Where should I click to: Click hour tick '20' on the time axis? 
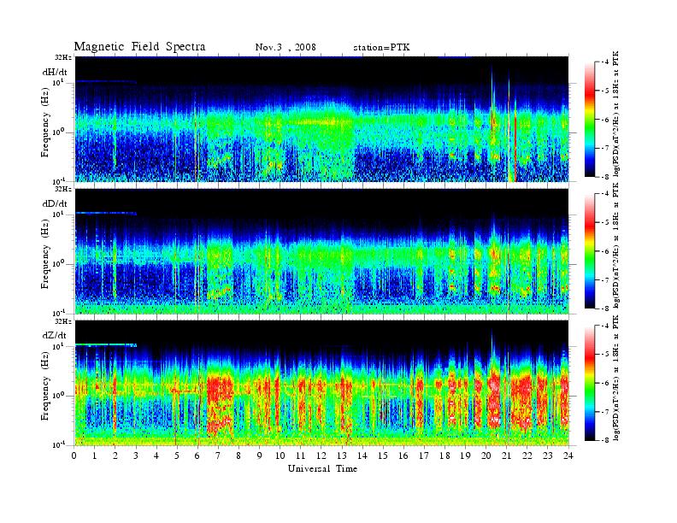(x=486, y=455)
